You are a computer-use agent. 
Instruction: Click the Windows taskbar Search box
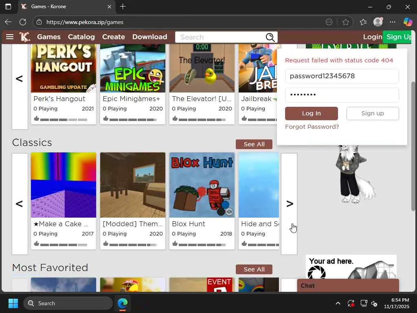[68, 303]
